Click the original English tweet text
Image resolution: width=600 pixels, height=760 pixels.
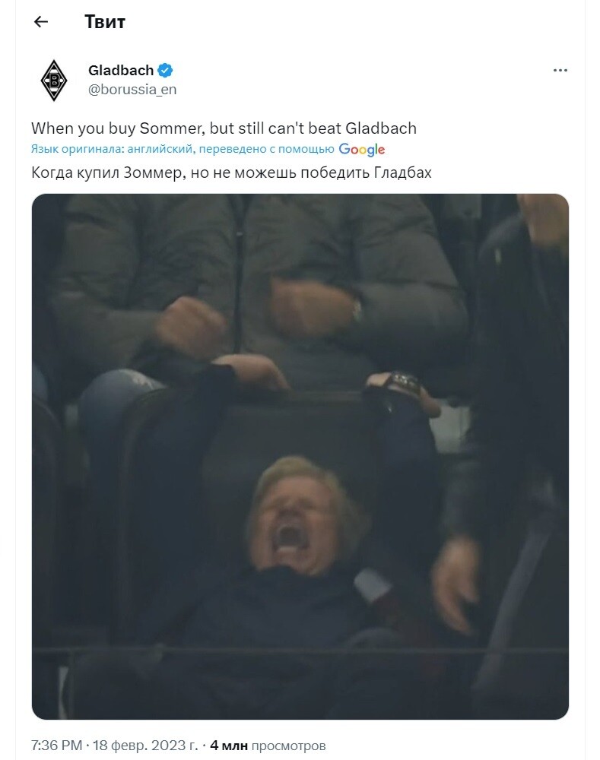[224, 128]
